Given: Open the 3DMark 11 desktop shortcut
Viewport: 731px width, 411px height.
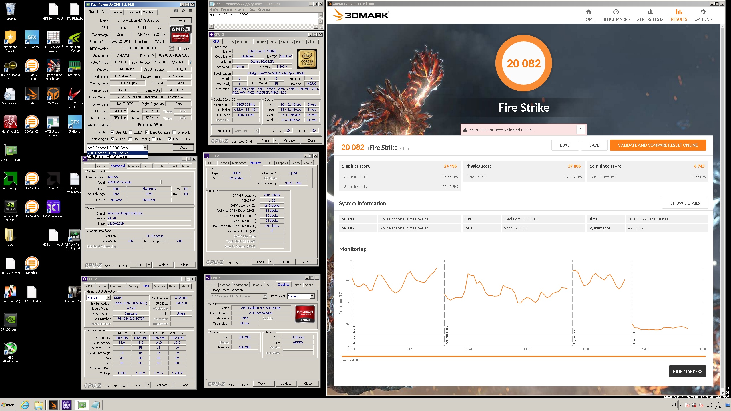Looking at the screenshot, I should click(32, 265).
